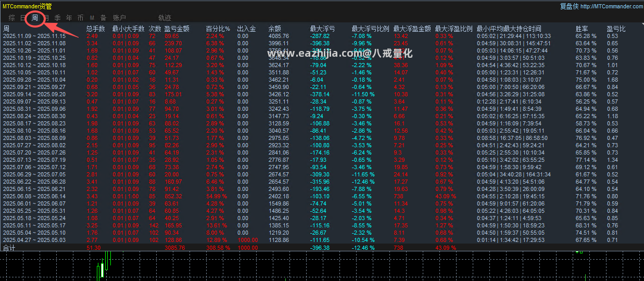
Task: Click the 余额 column header
Action: [x=274, y=29]
